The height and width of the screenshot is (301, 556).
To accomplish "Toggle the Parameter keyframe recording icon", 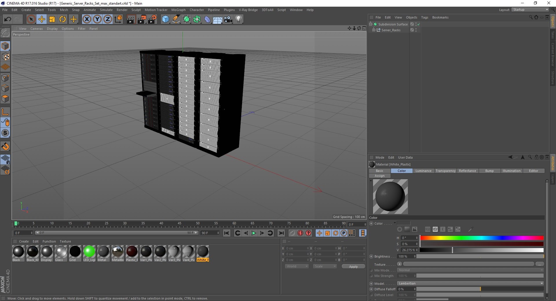I will tap(343, 233).
